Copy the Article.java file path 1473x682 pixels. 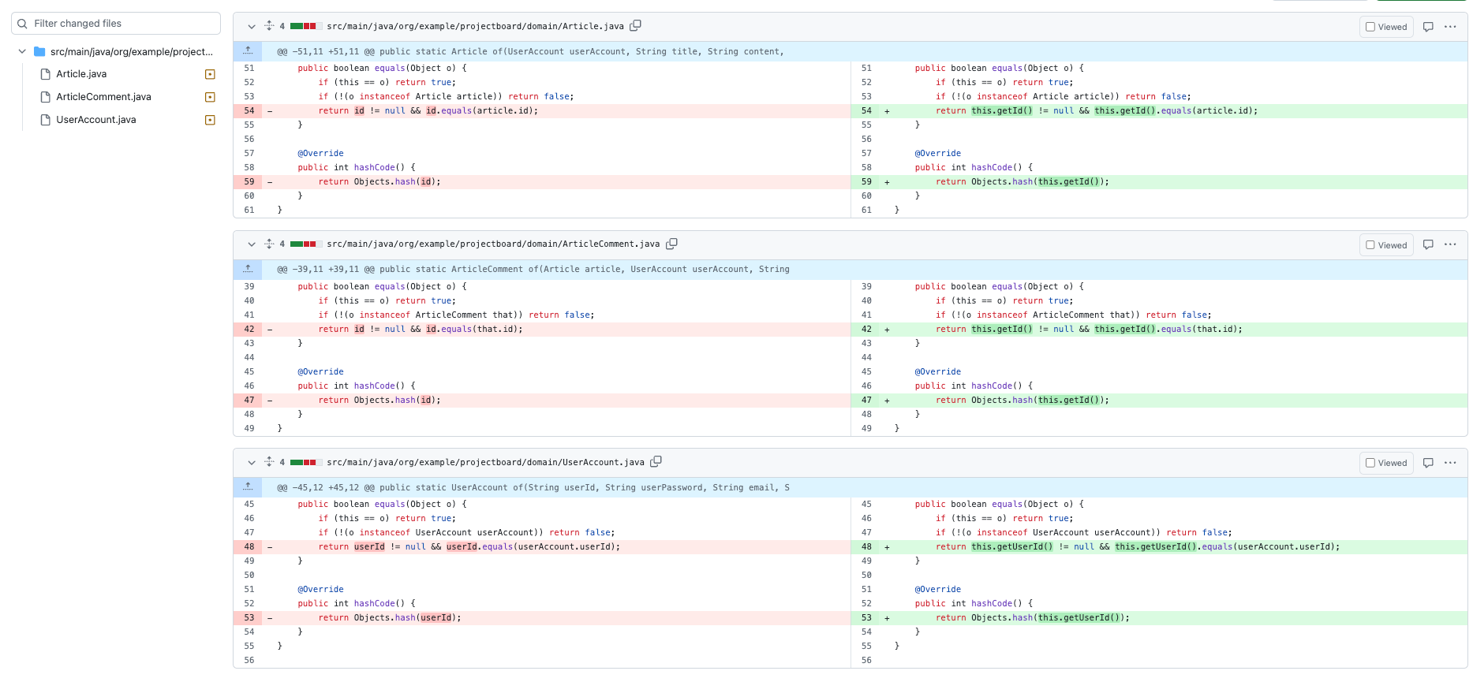[x=635, y=26]
